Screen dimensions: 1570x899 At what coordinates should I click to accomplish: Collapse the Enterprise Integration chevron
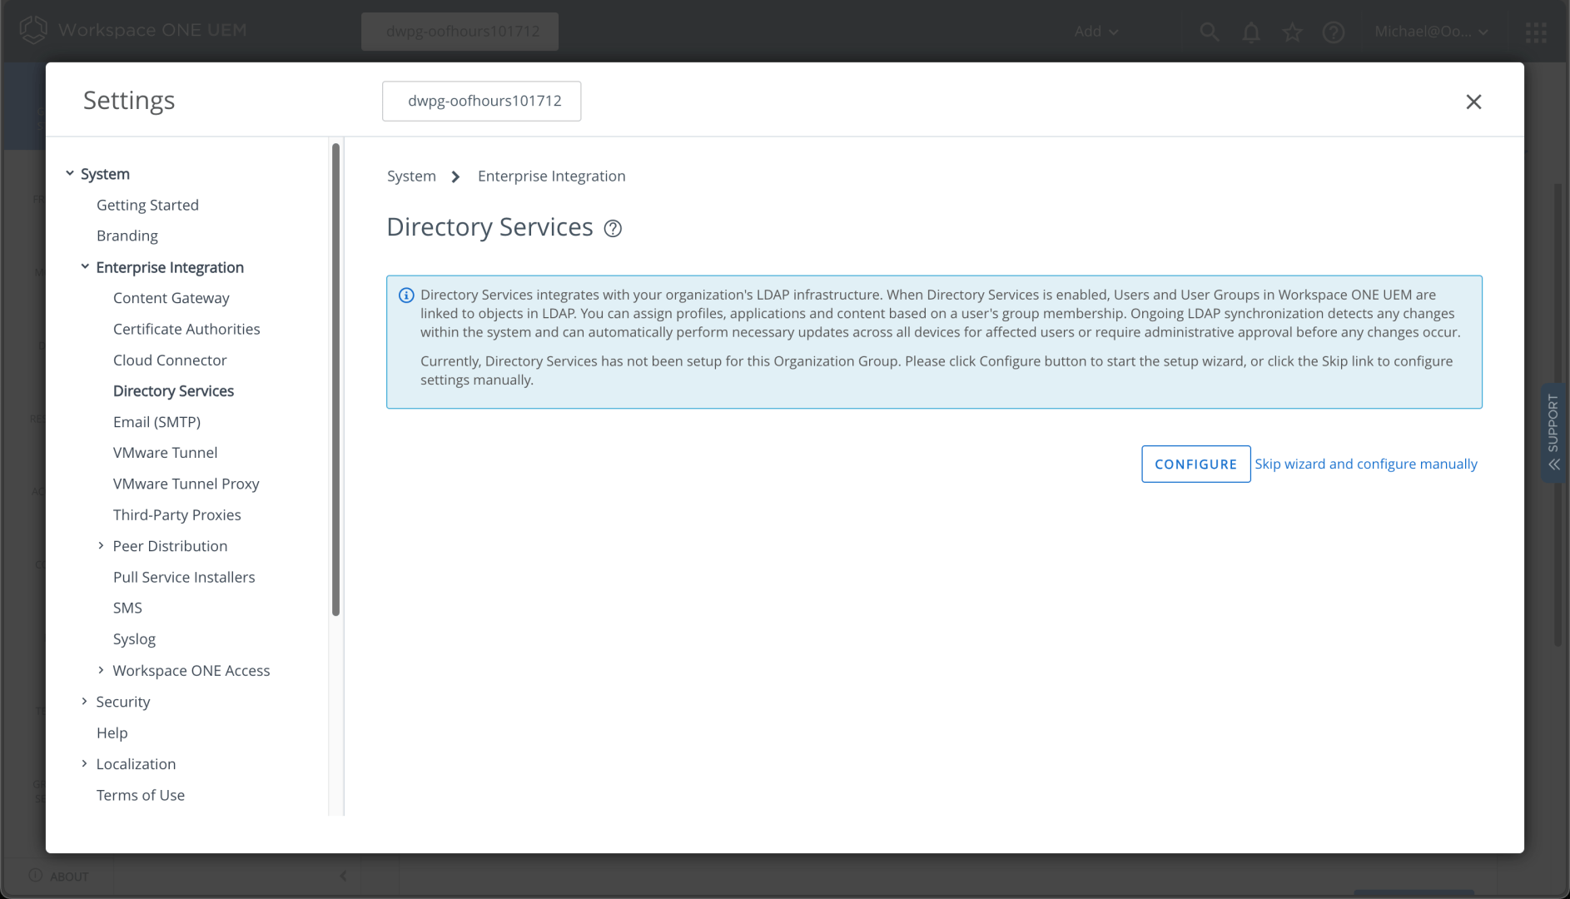click(x=85, y=266)
